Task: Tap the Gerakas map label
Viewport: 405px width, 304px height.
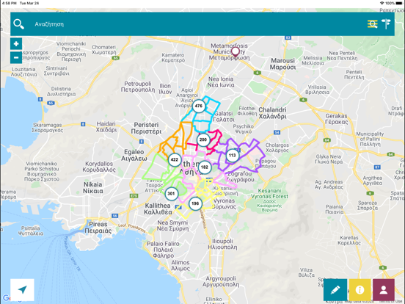Action: [x=337, y=119]
